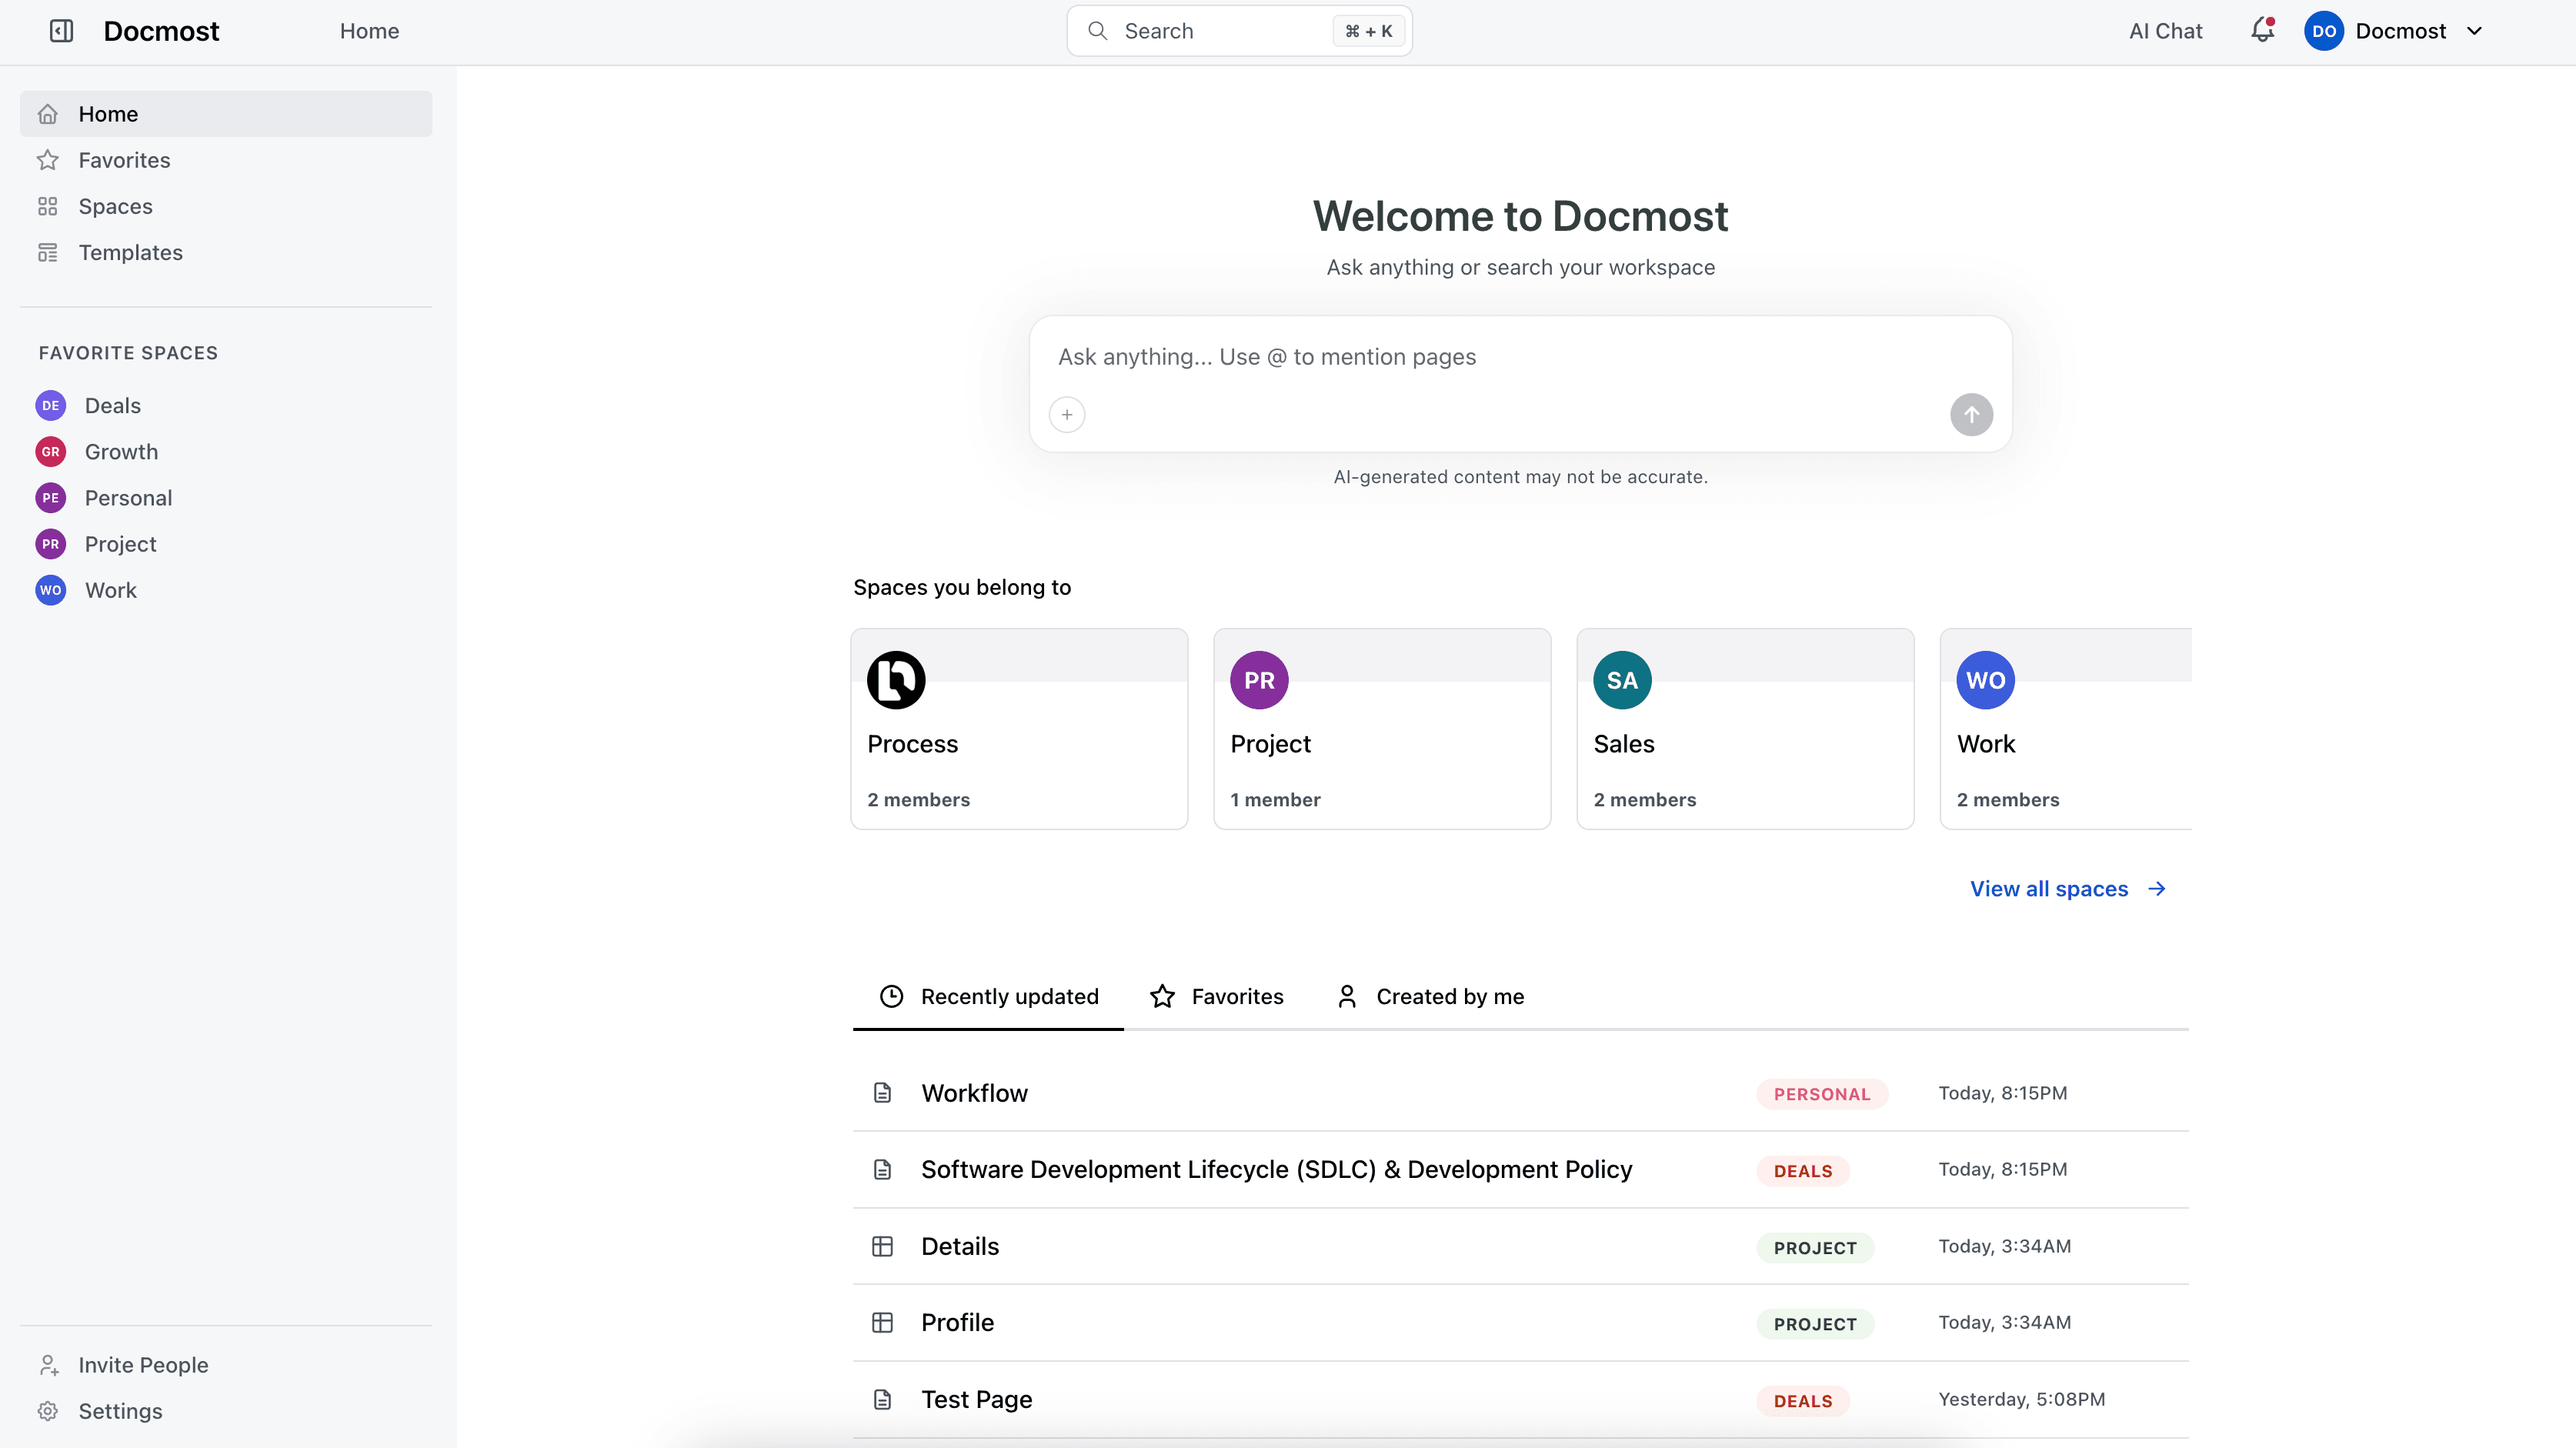Click the Ask anything prompt field
This screenshot has height=1448, width=2576.
click(x=1520, y=357)
